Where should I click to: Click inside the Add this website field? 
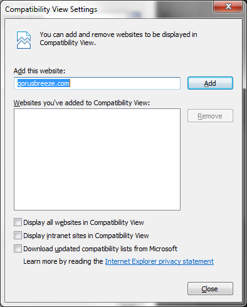(x=97, y=83)
